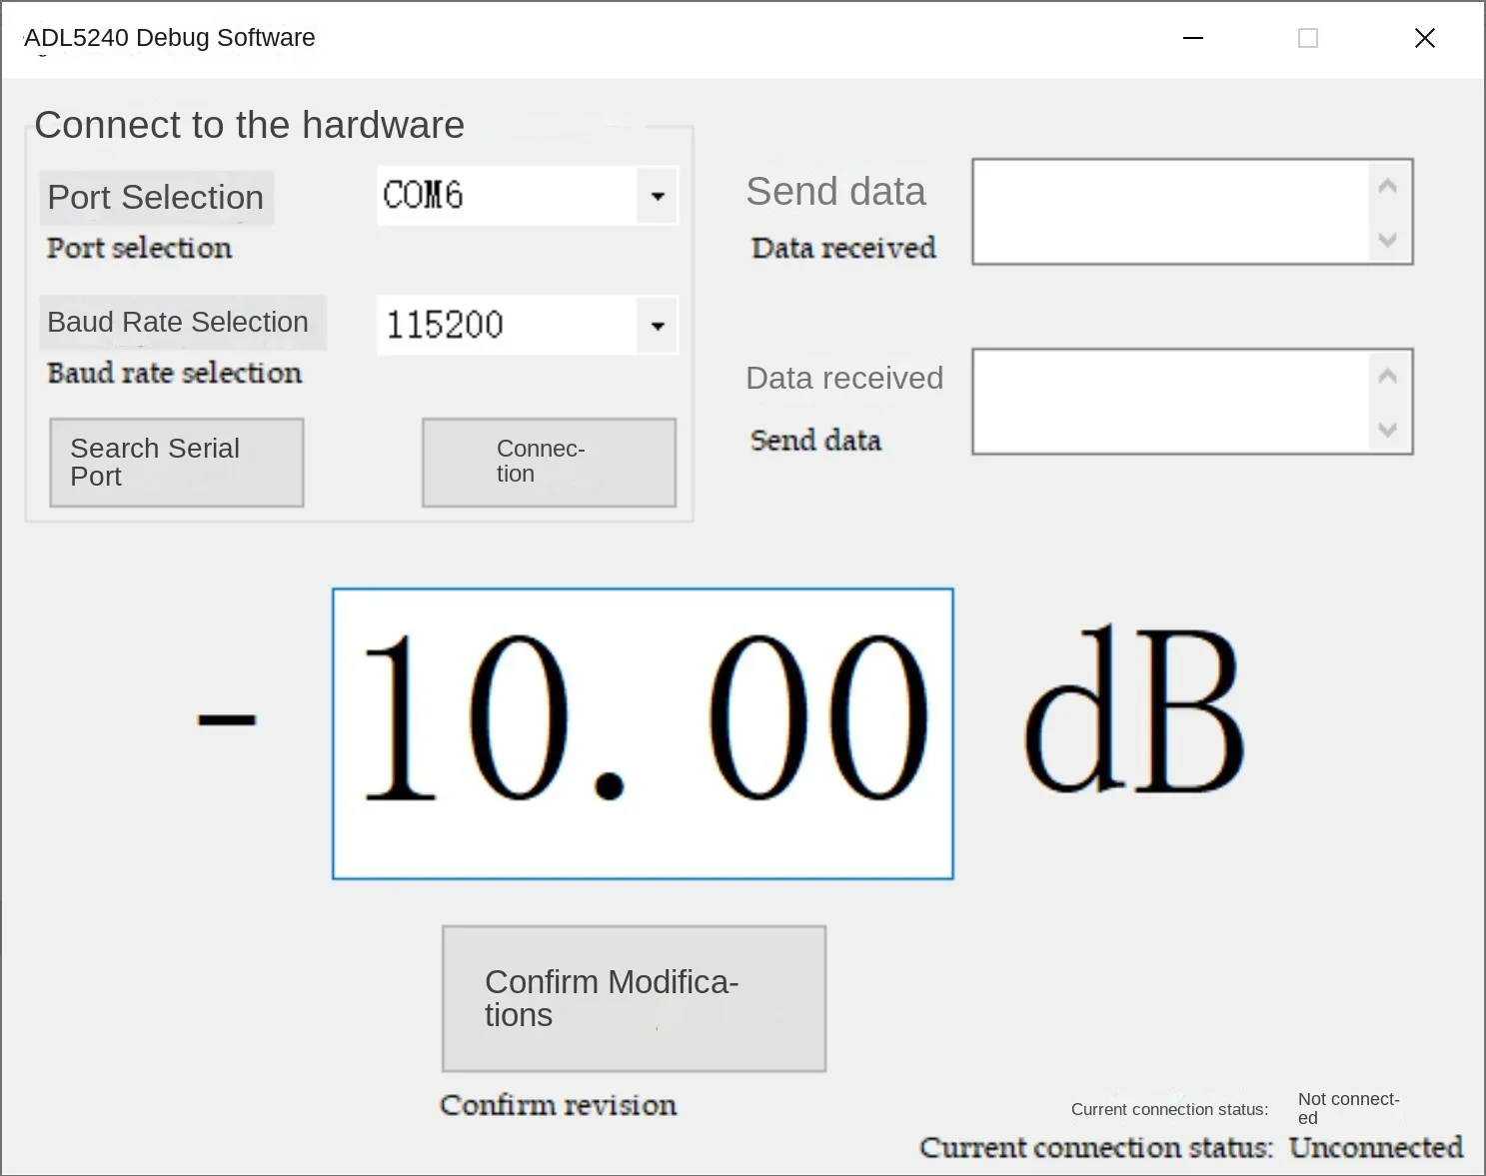Minimize the ADL5240 Debug Software window
The height and width of the screenshot is (1176, 1486).
[1193, 38]
